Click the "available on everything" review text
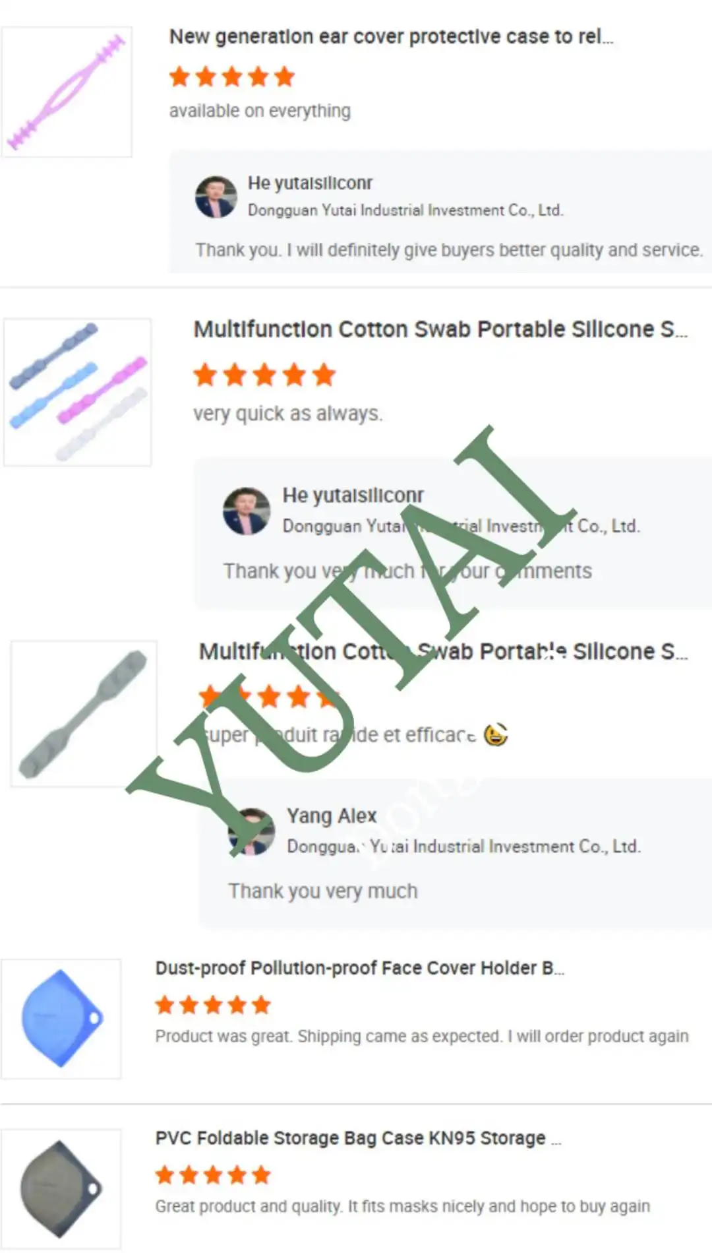Screen dimensions: 712x1253 [x=260, y=111]
